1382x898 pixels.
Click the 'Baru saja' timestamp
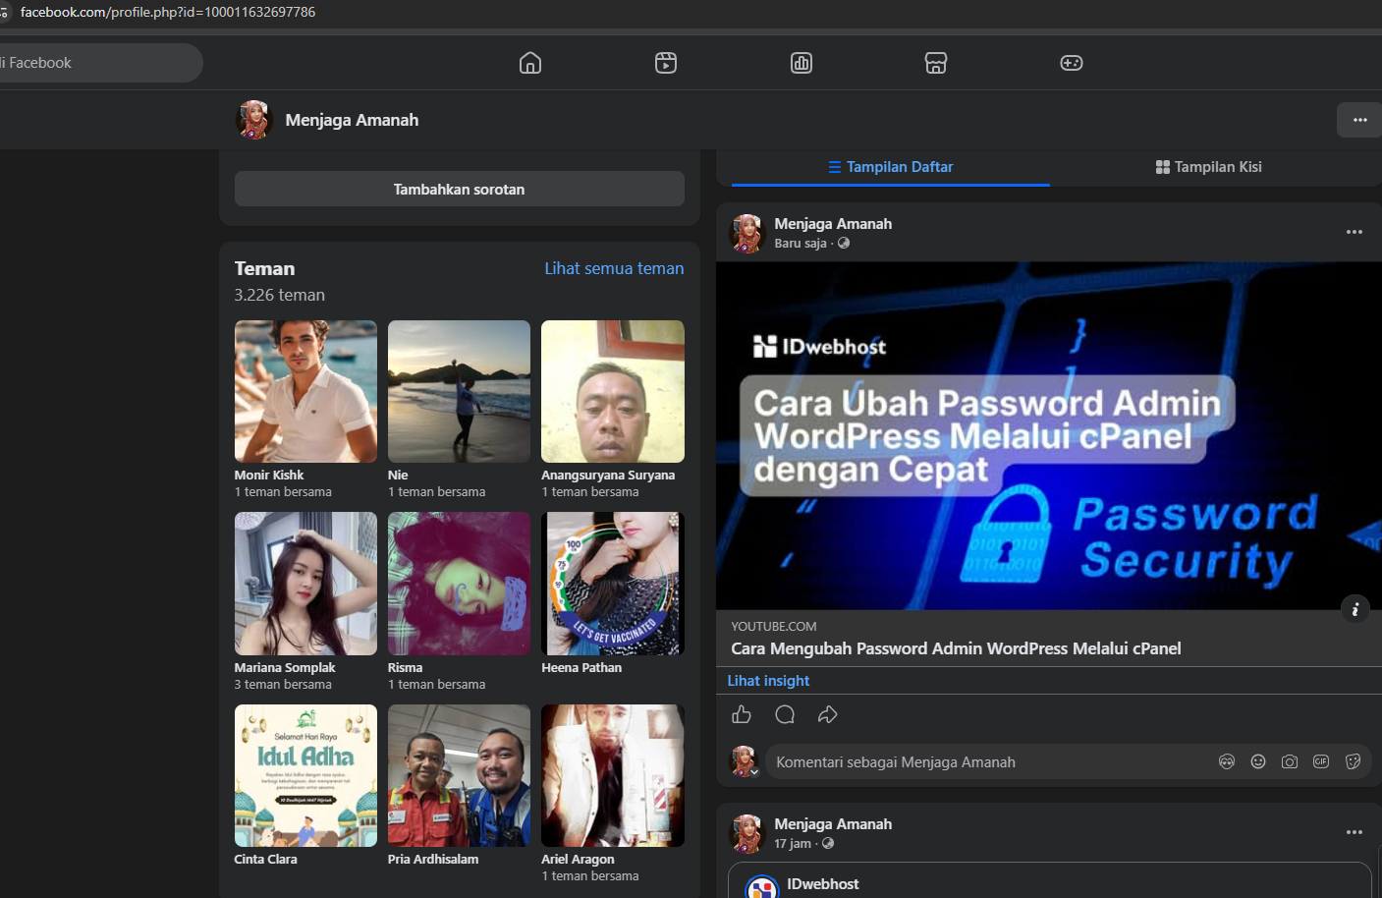pyautogui.click(x=801, y=244)
